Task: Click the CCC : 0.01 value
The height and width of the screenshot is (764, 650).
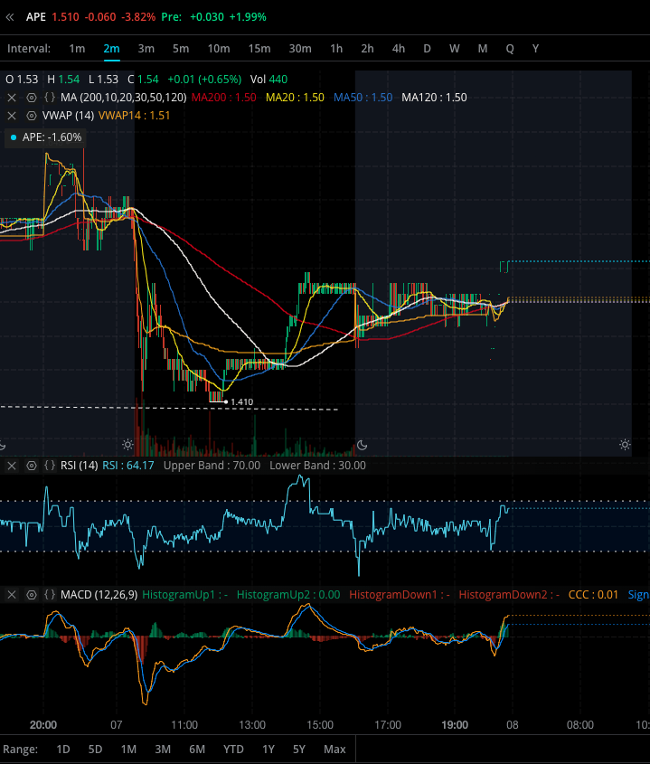Action: click(x=593, y=594)
